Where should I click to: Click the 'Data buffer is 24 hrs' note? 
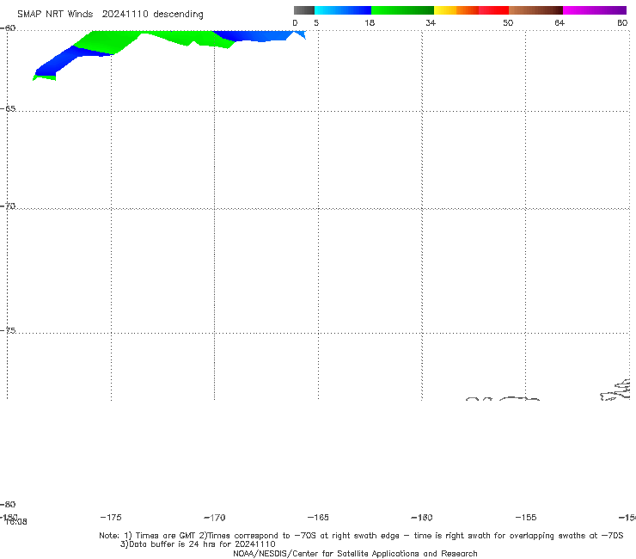click(198, 544)
